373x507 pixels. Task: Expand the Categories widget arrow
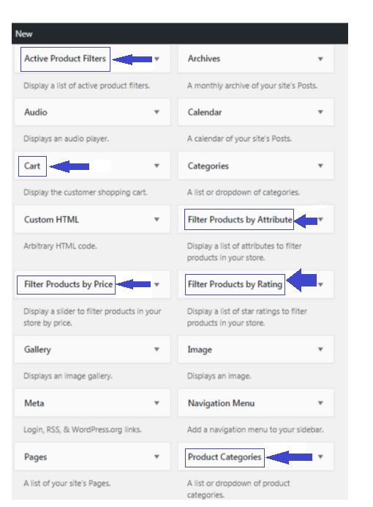click(320, 166)
